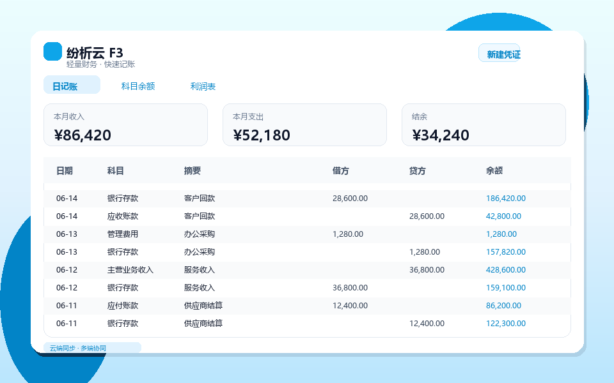Image resolution: width=614 pixels, height=383 pixels.
Task: Switch to the 日记账 tab
Action: click(72, 85)
